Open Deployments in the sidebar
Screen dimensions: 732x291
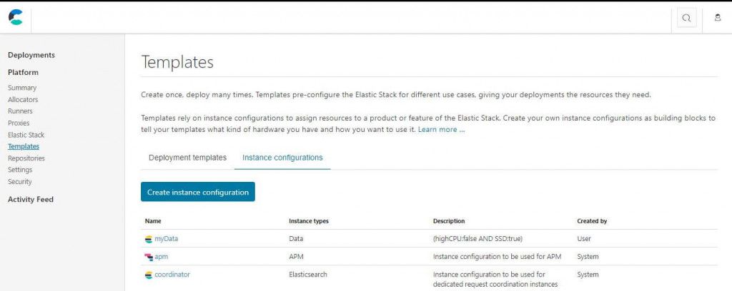[31, 55]
